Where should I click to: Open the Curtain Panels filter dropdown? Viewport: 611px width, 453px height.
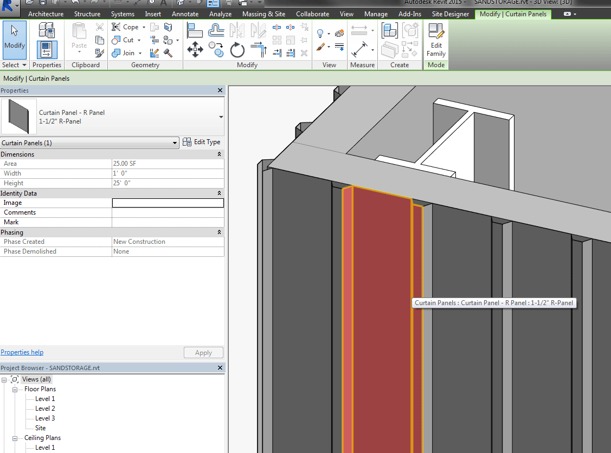click(175, 143)
